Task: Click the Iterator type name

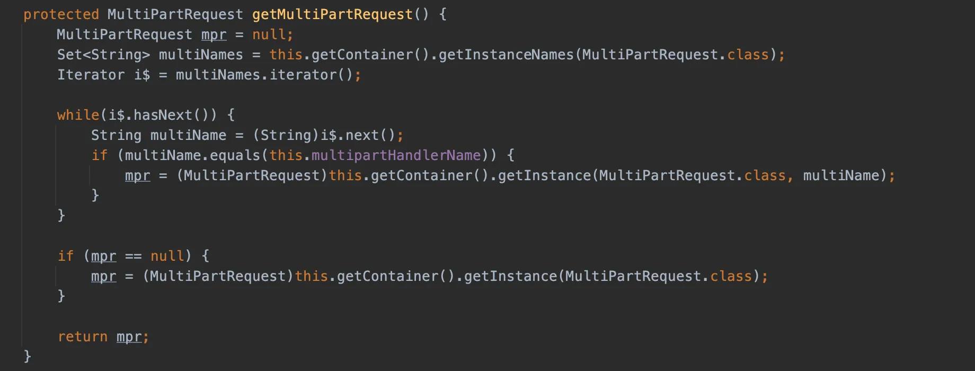Action: tap(91, 75)
